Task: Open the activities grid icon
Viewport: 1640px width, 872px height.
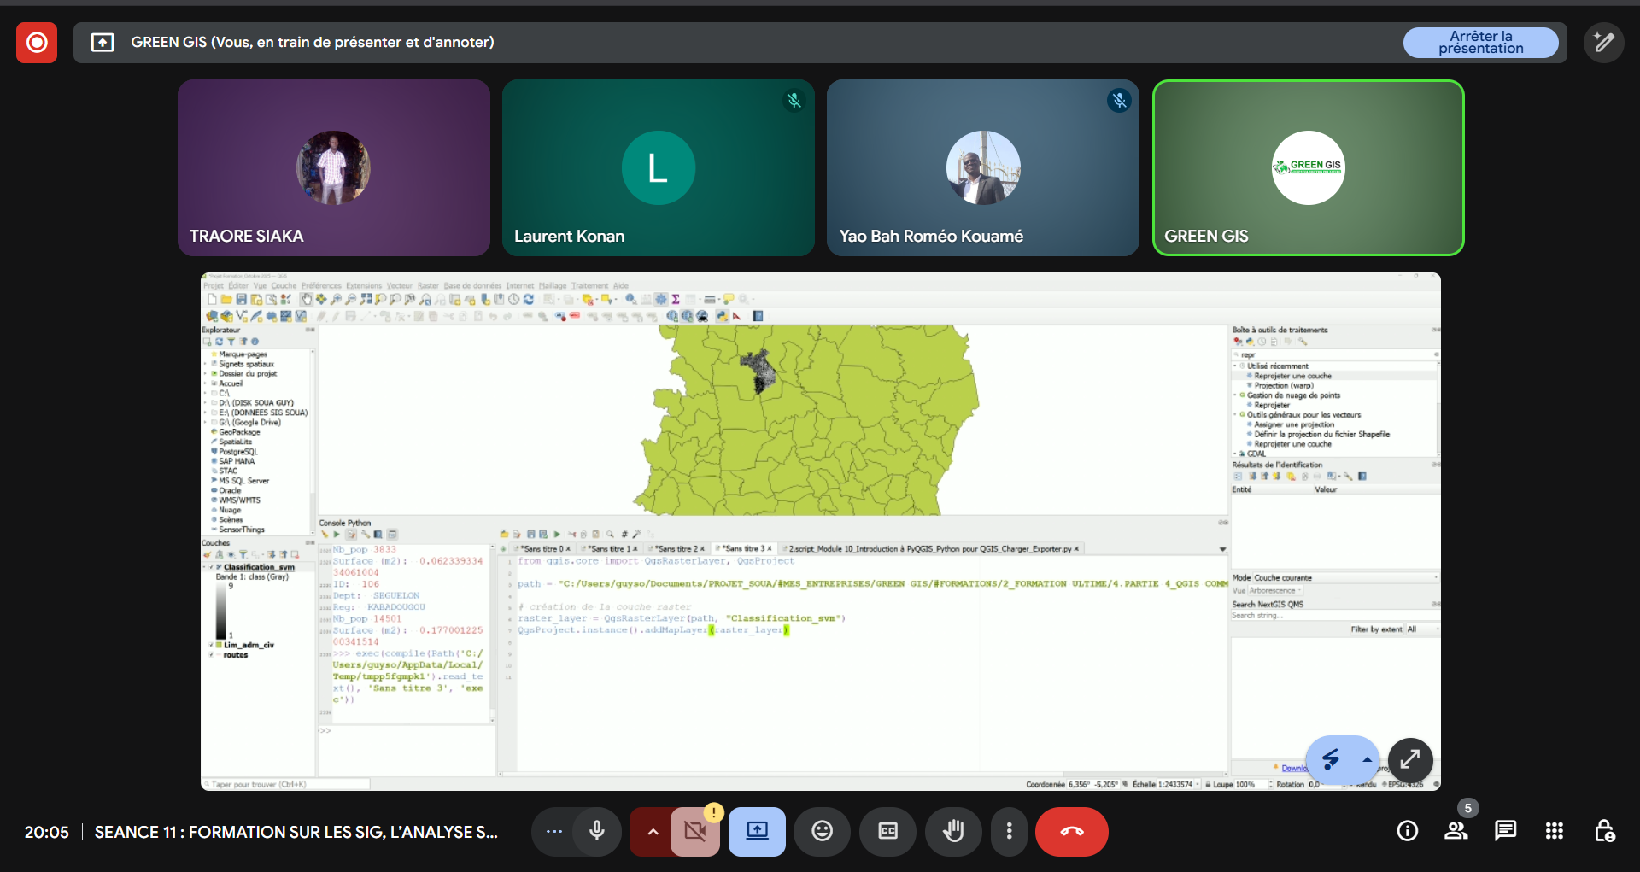Action: (x=1554, y=831)
